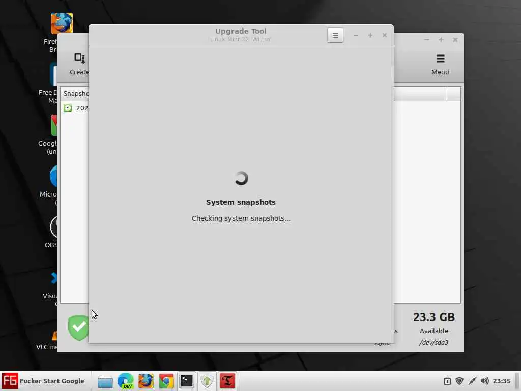Close the Upgrade Tool window
521x391 pixels.
point(385,35)
